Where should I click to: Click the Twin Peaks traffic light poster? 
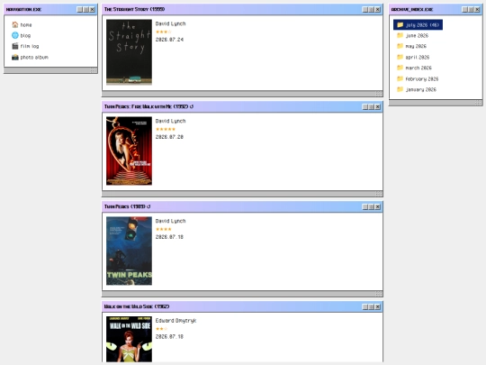129,251
